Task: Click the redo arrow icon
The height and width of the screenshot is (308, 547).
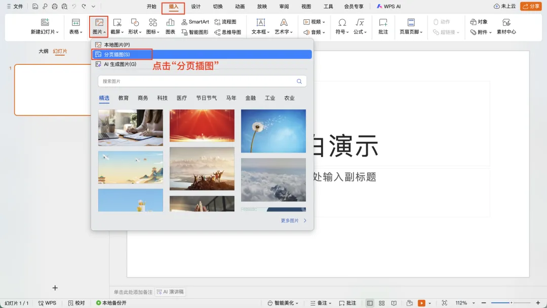Action: click(84, 6)
